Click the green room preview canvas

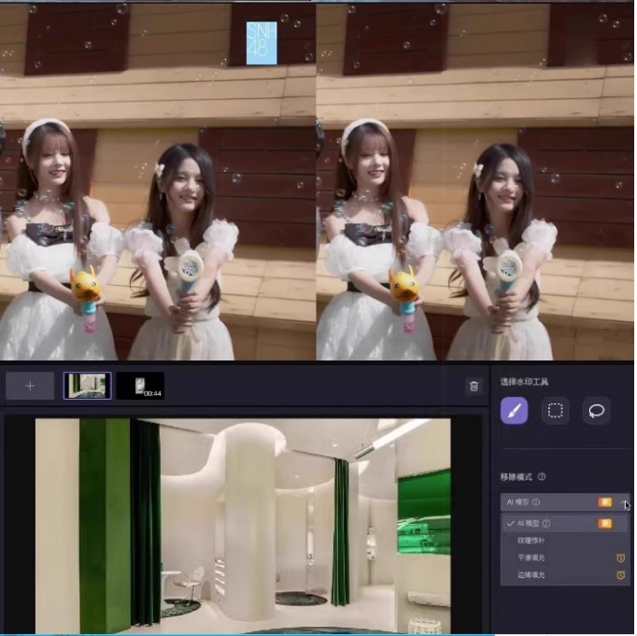[x=244, y=528]
